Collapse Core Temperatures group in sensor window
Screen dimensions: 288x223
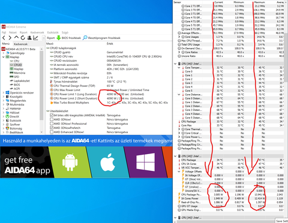pyautogui.click(x=179, y=68)
